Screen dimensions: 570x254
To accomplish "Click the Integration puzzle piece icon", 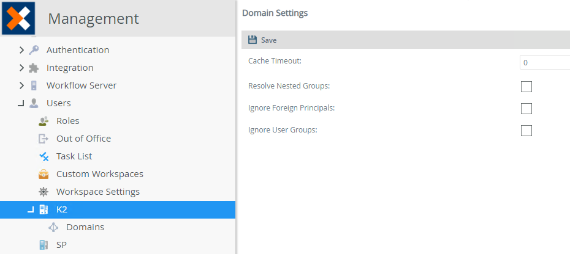I will 34,68.
